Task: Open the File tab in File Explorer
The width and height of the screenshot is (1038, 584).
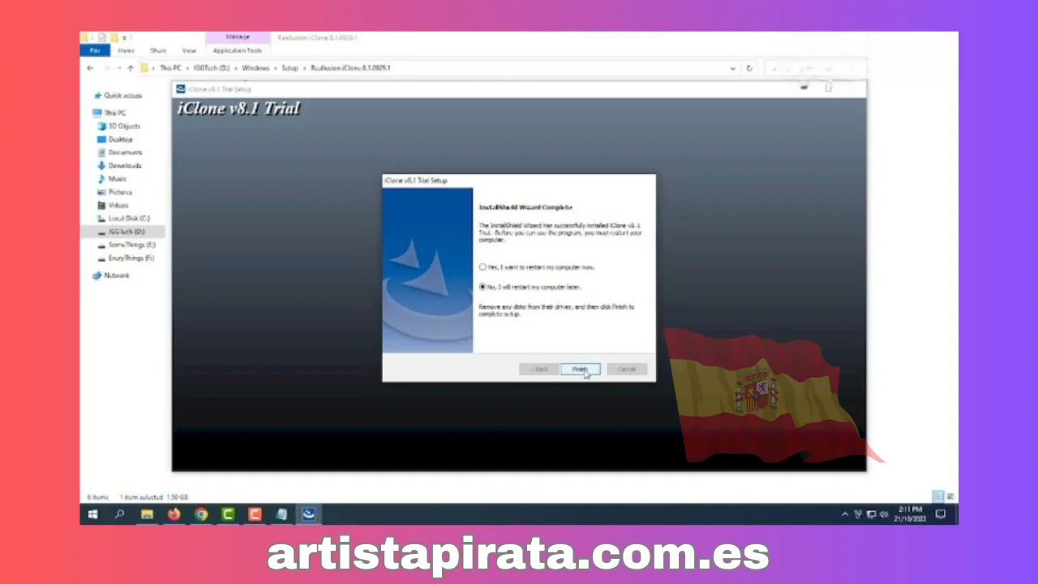Action: (x=94, y=50)
